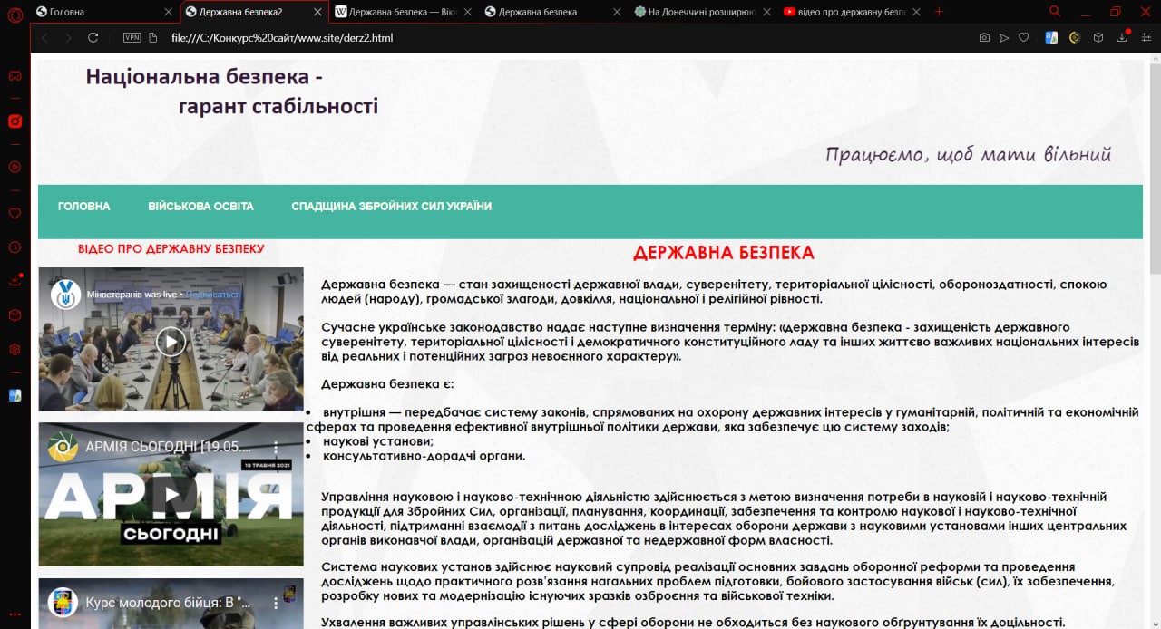Toggle the VPN badge in address bar

[x=132, y=38]
